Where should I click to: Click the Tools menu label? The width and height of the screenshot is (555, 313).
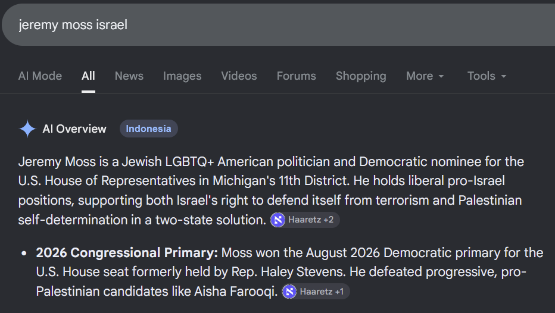(481, 76)
